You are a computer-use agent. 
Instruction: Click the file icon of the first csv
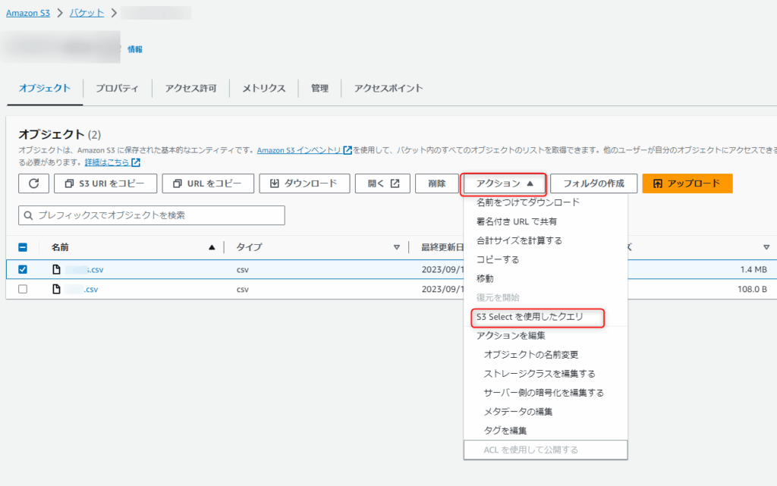(x=56, y=269)
